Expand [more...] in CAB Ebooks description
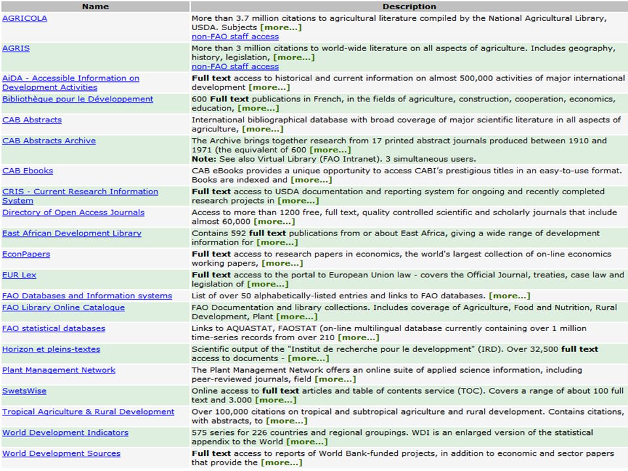628x471 pixels. [311, 180]
